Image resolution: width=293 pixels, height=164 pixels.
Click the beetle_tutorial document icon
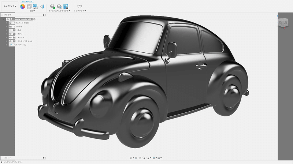pos(11,19)
